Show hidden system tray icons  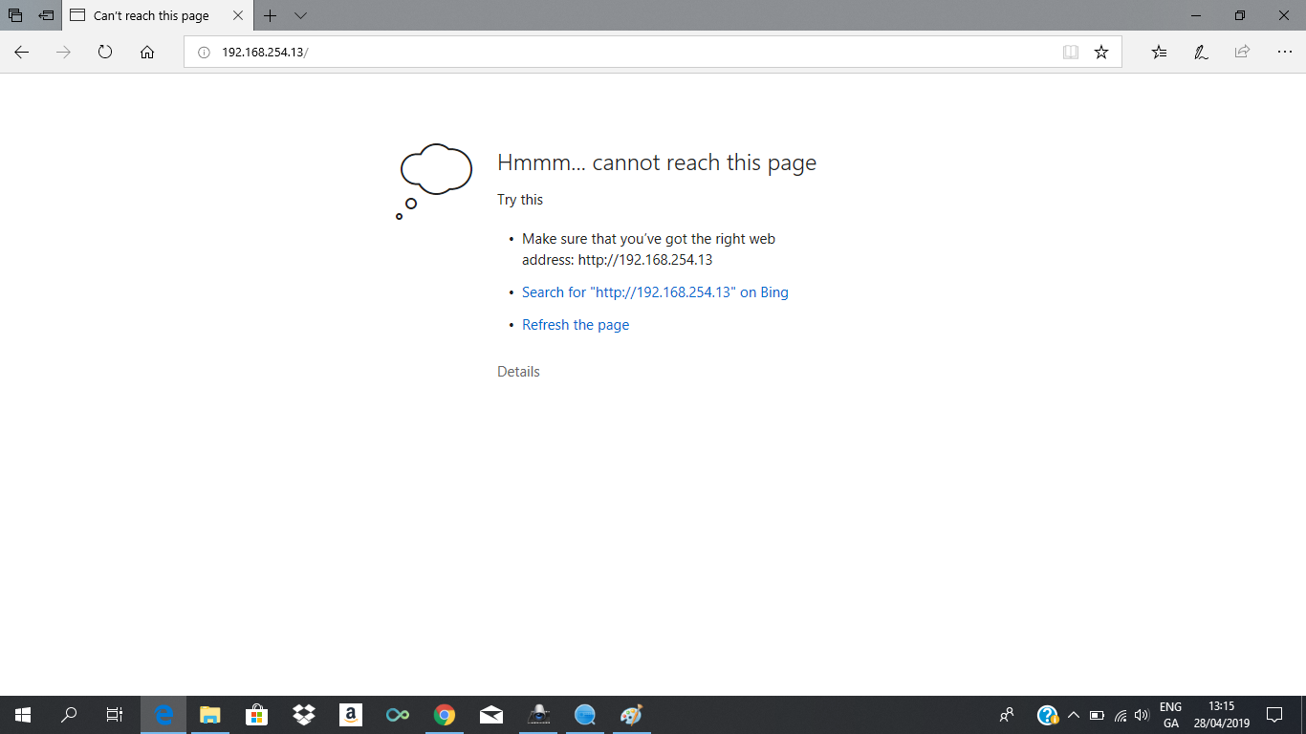click(1073, 715)
